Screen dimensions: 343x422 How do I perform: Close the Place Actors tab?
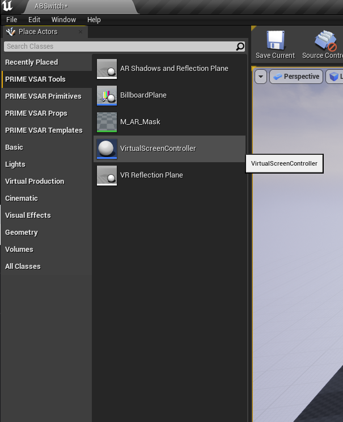[x=80, y=32]
